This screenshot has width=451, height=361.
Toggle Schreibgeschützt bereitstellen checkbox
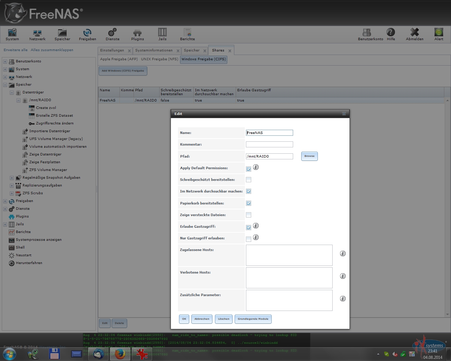(248, 180)
